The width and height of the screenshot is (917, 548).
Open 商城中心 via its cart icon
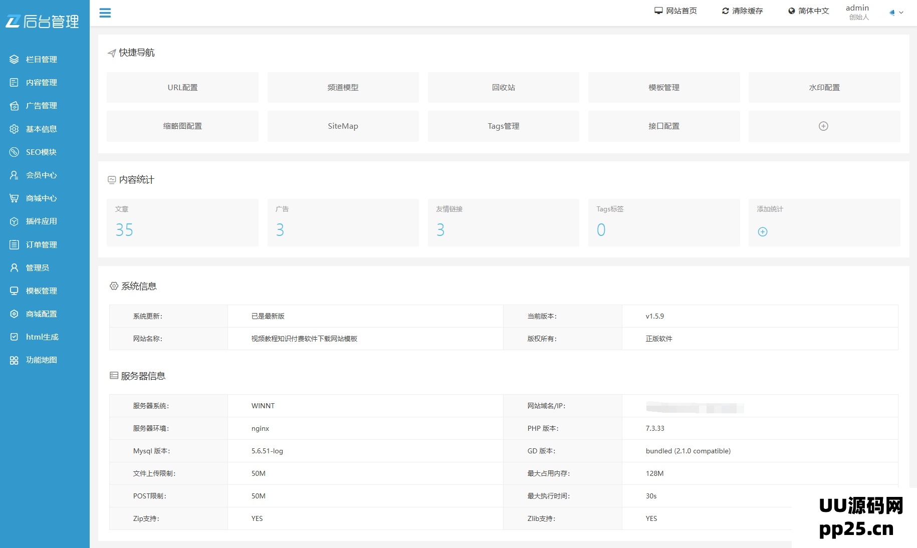pos(14,198)
